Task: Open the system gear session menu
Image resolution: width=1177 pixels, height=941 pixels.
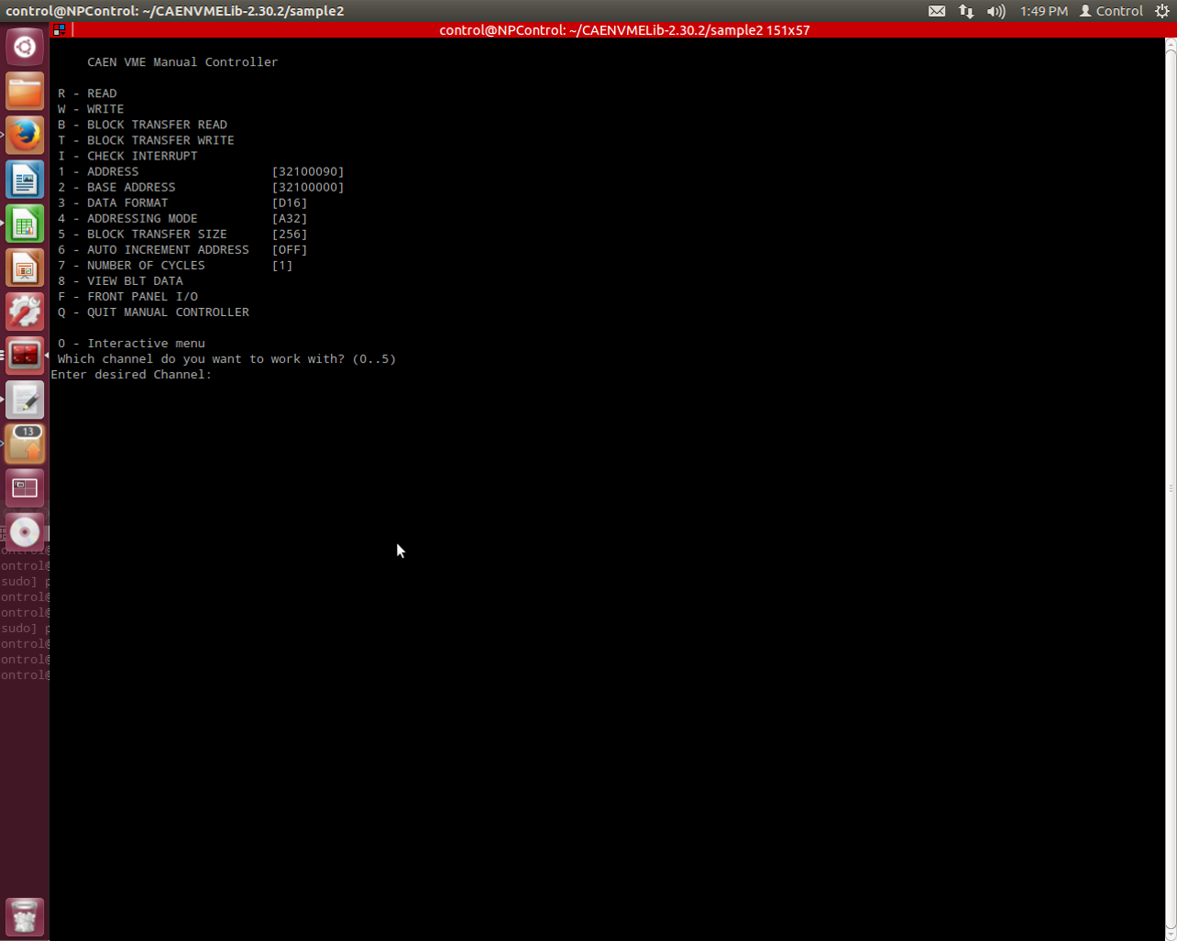Action: coord(1161,11)
